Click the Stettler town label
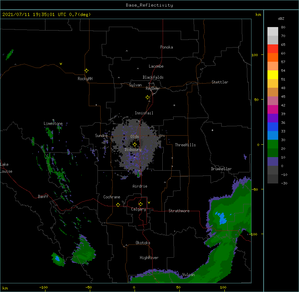The image size is (299, 292). (x=220, y=82)
